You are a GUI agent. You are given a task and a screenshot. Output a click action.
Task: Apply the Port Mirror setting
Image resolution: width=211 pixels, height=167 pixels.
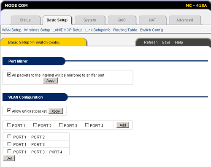tap(50, 81)
